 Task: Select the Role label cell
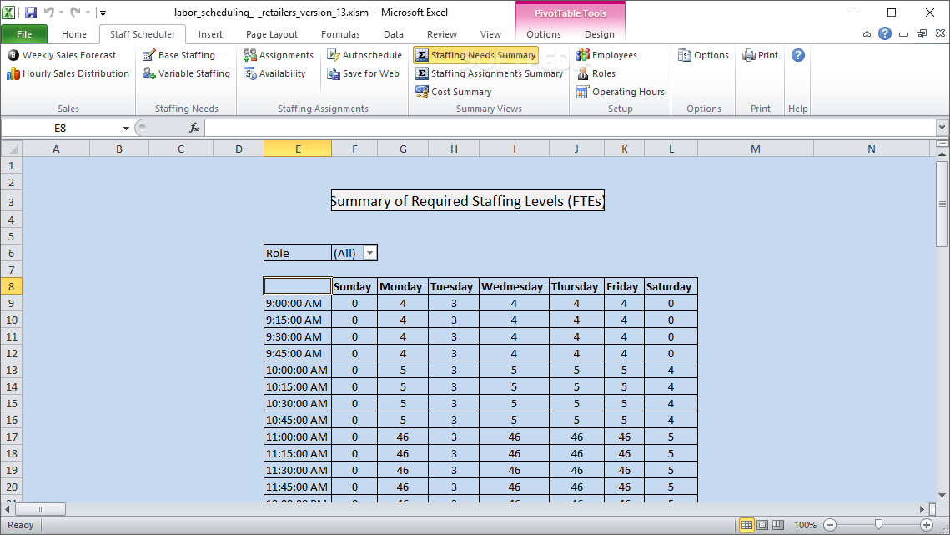[298, 253]
